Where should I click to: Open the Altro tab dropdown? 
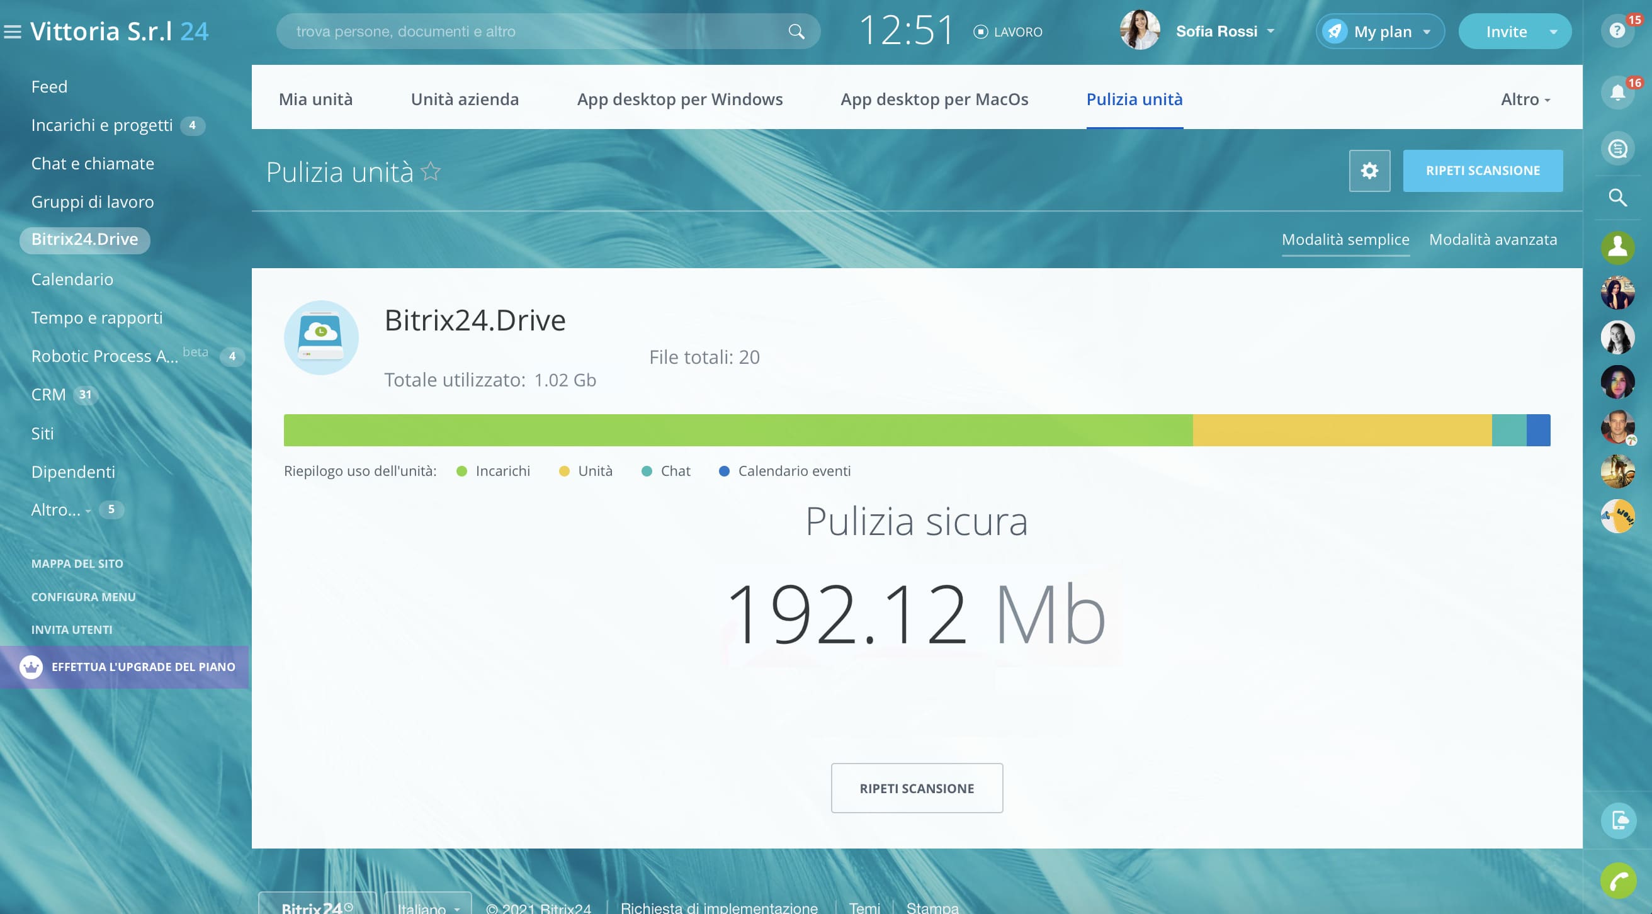pos(1525,99)
